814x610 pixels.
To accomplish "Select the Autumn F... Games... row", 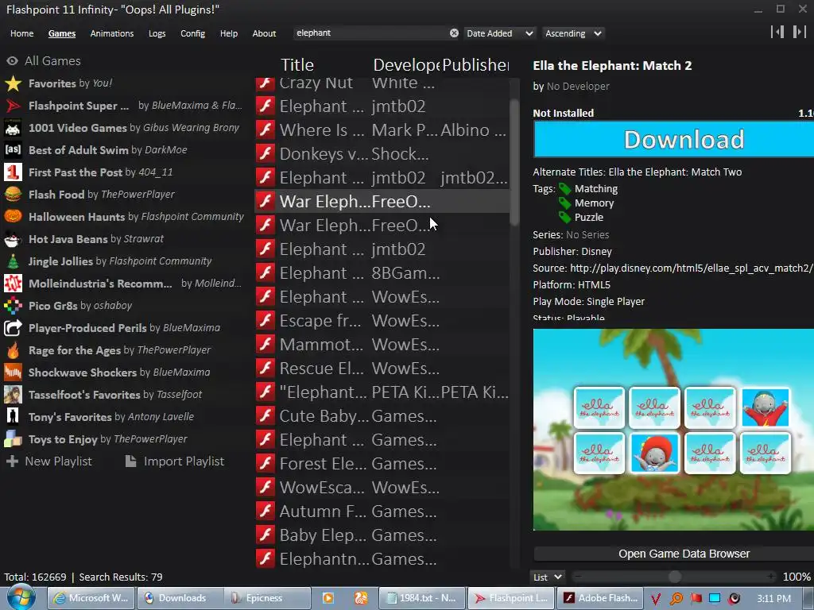I will [x=382, y=512].
